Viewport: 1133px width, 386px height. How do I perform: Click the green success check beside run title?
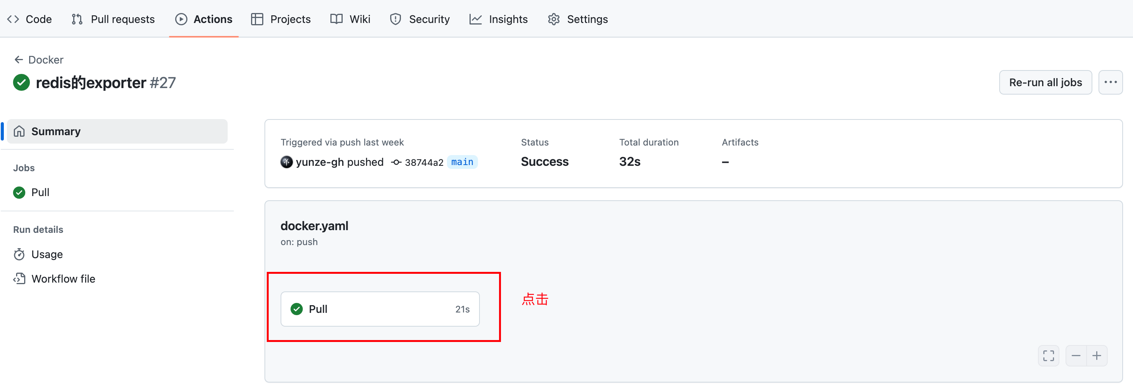point(21,82)
